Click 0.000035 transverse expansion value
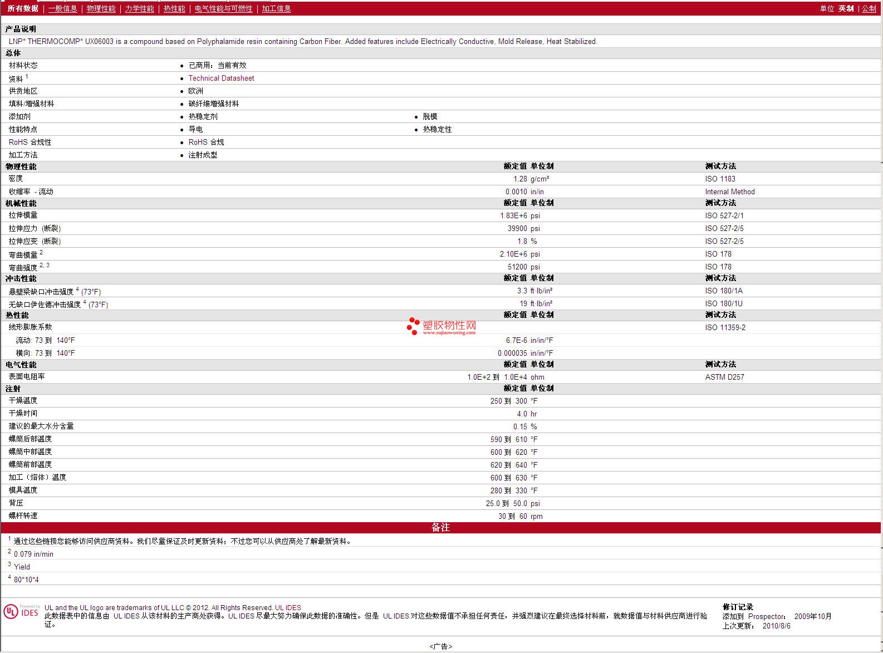The width and height of the screenshot is (883, 653). coord(512,353)
